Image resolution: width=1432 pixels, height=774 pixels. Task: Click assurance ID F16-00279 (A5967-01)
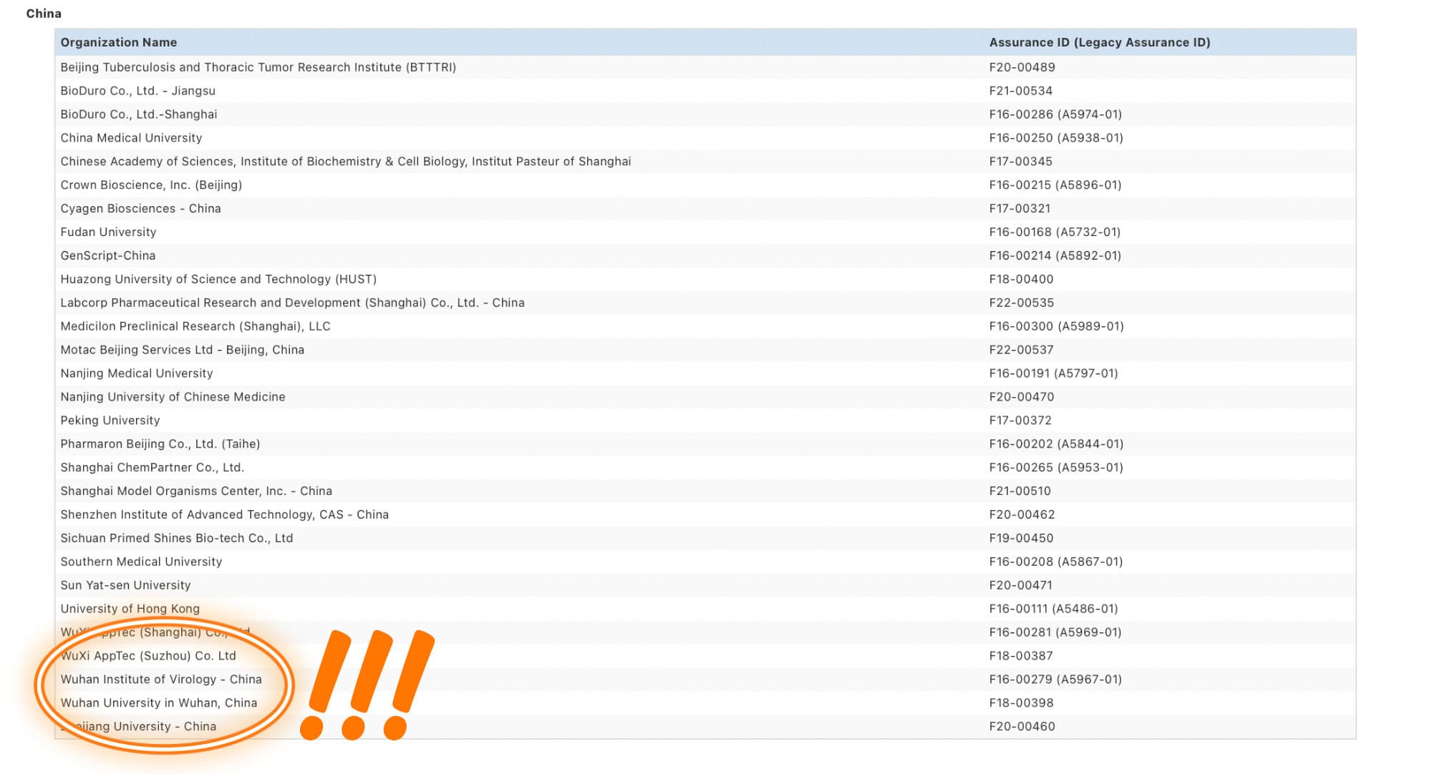pos(1055,681)
